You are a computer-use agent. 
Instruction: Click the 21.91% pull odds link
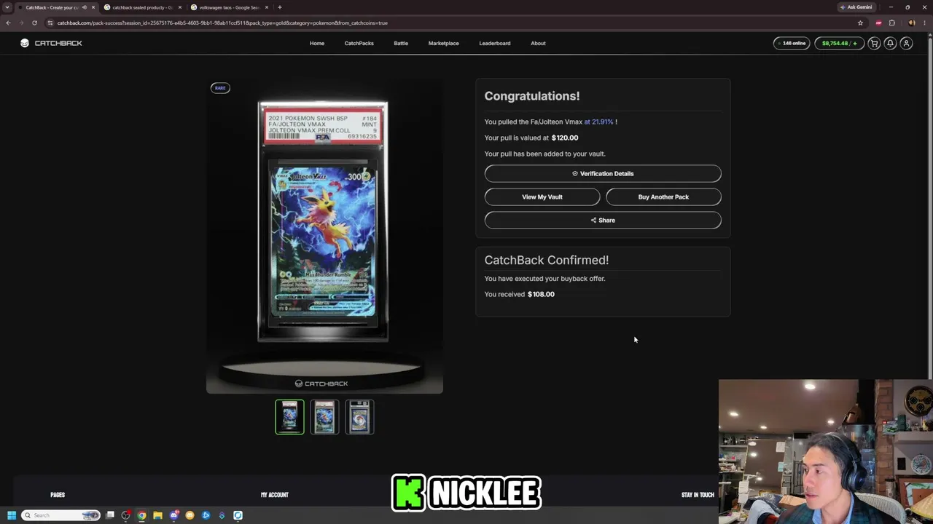click(x=598, y=122)
